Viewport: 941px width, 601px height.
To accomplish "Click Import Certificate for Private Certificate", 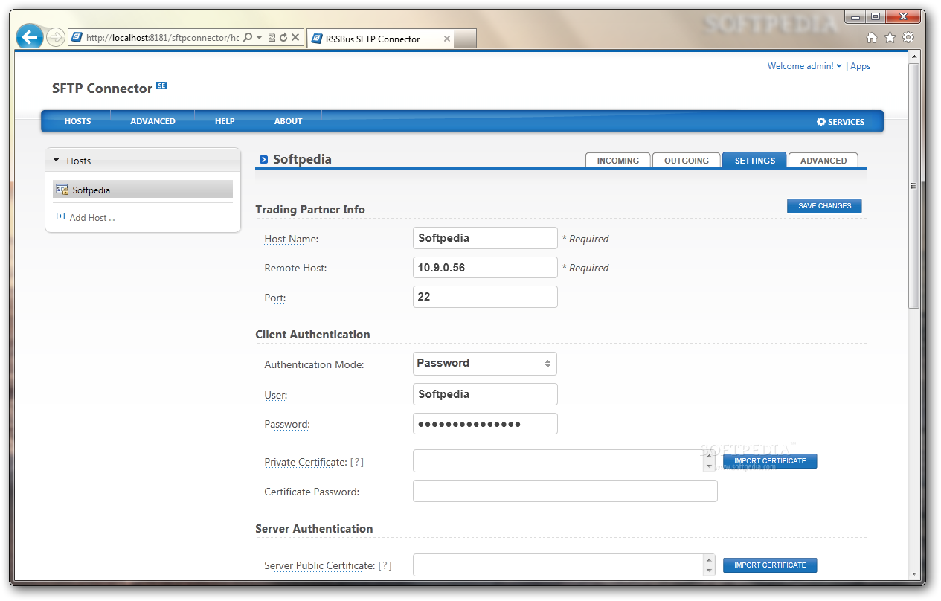I will point(770,461).
